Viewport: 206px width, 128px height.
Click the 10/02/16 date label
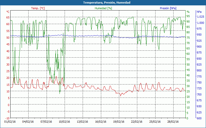[64, 122]
